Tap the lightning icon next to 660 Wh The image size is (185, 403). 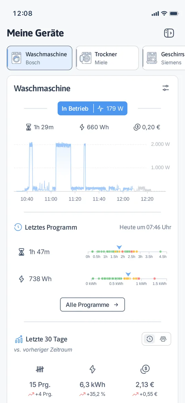pyautogui.click(x=82, y=127)
